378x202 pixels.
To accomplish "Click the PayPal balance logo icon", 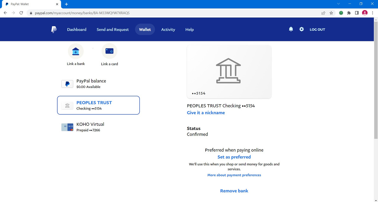I will click(67, 84).
